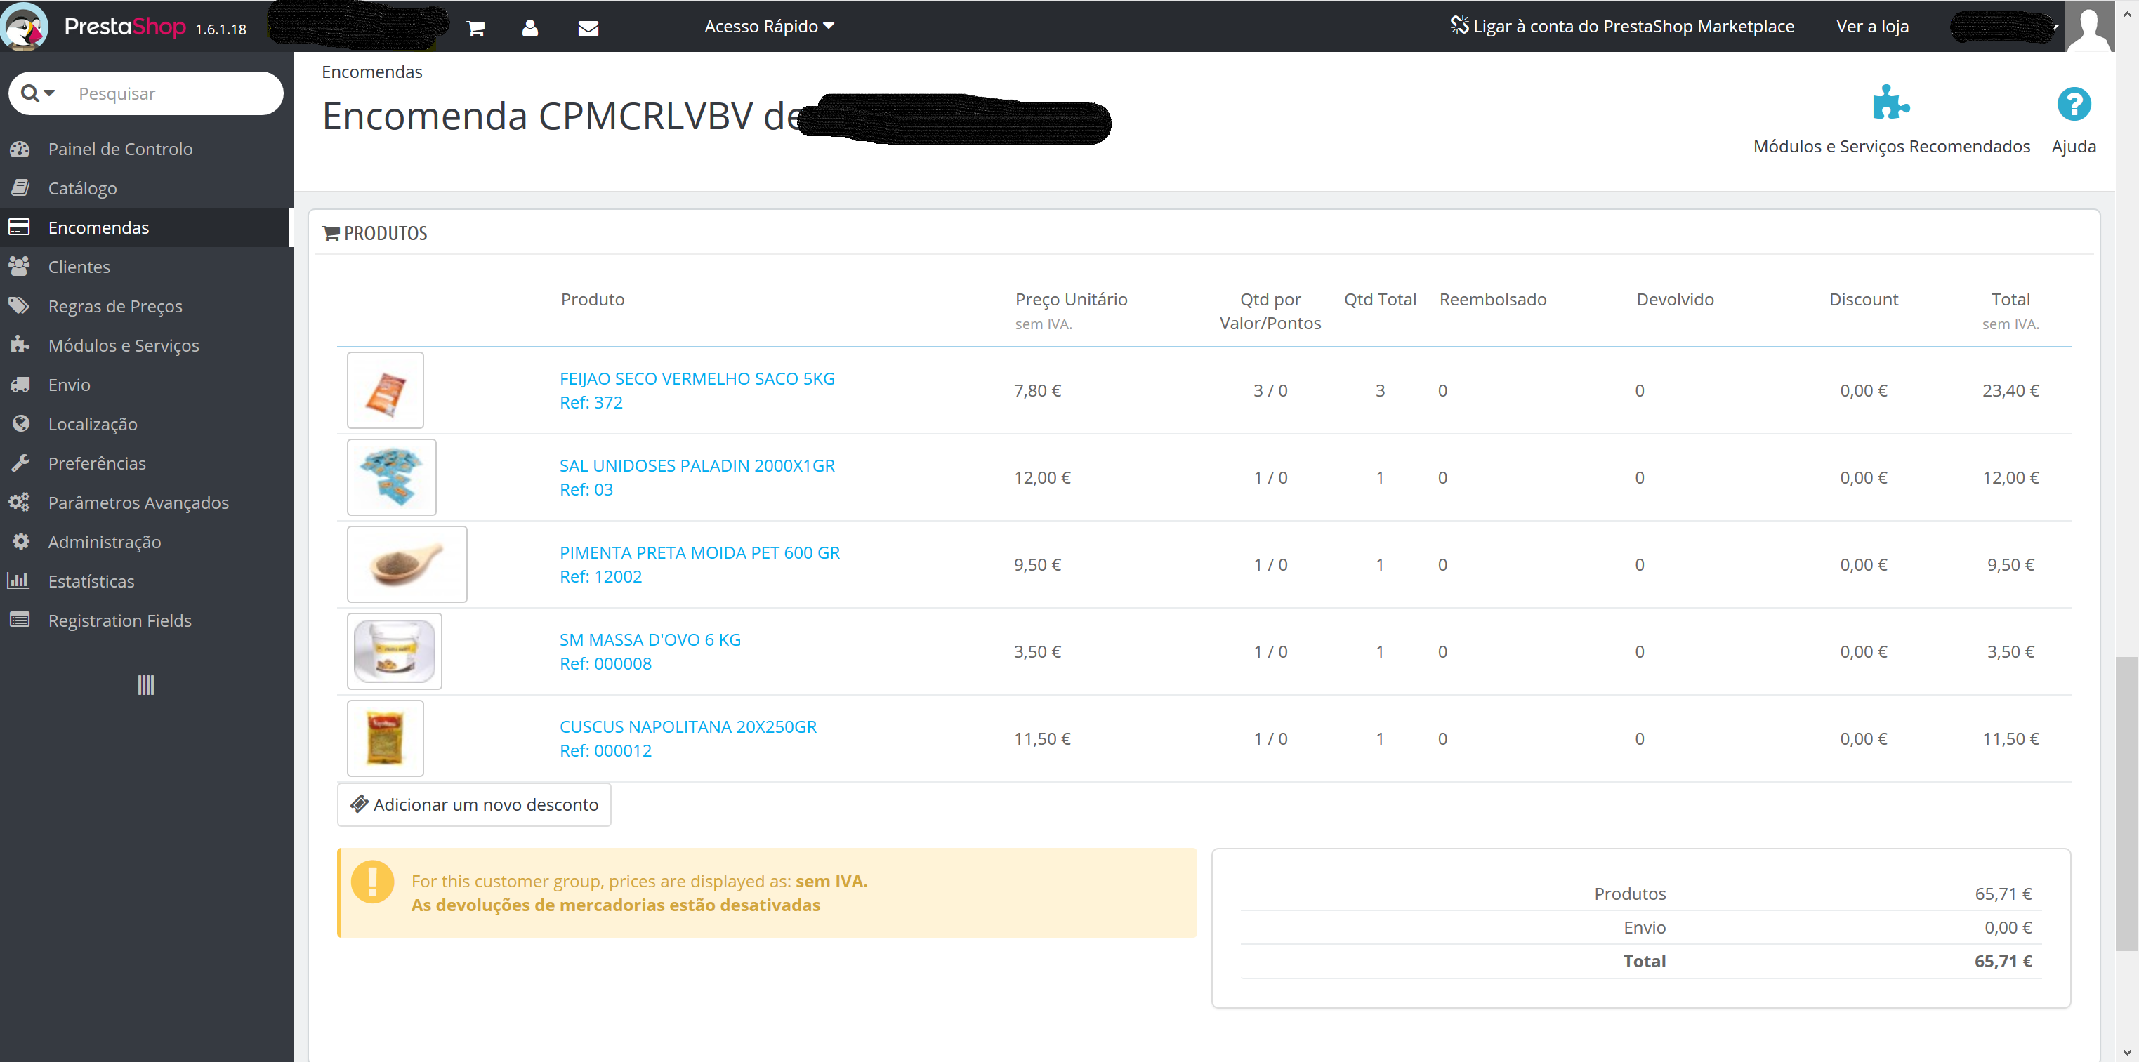
Task: Click Adicionar um novo desconto button
Action: (474, 804)
